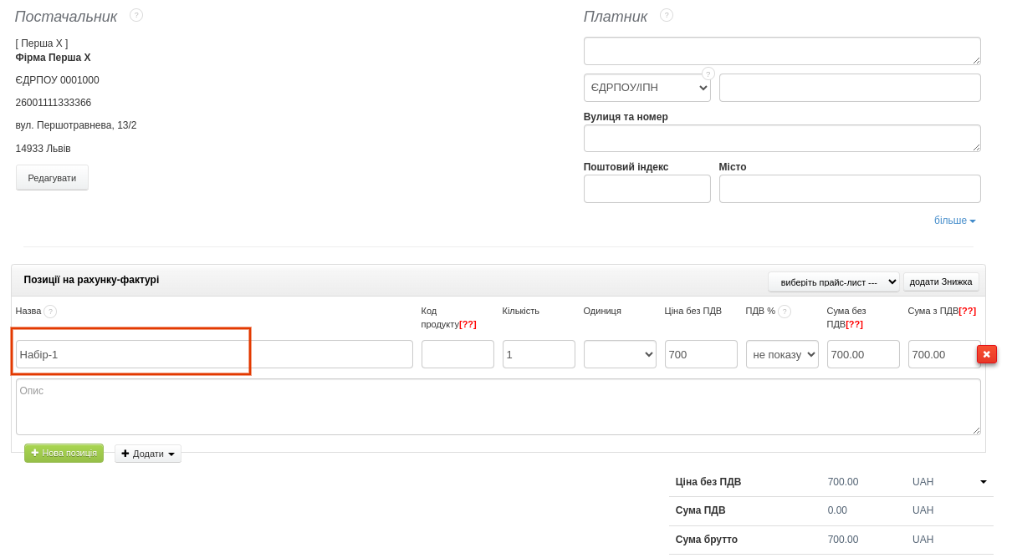The image size is (1012, 558).
Task: Focus the Вулиця та номер field
Action: coord(781,139)
